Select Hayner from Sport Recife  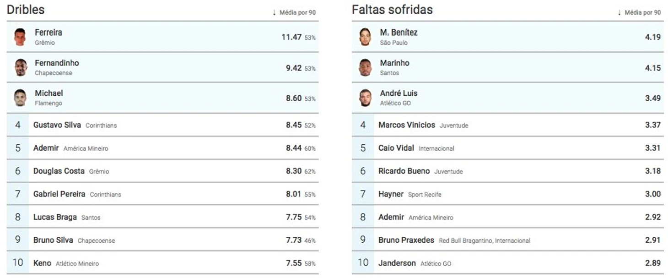(x=391, y=194)
